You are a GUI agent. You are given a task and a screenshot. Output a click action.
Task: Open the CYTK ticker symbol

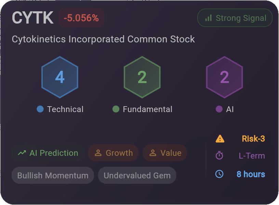[32, 18]
